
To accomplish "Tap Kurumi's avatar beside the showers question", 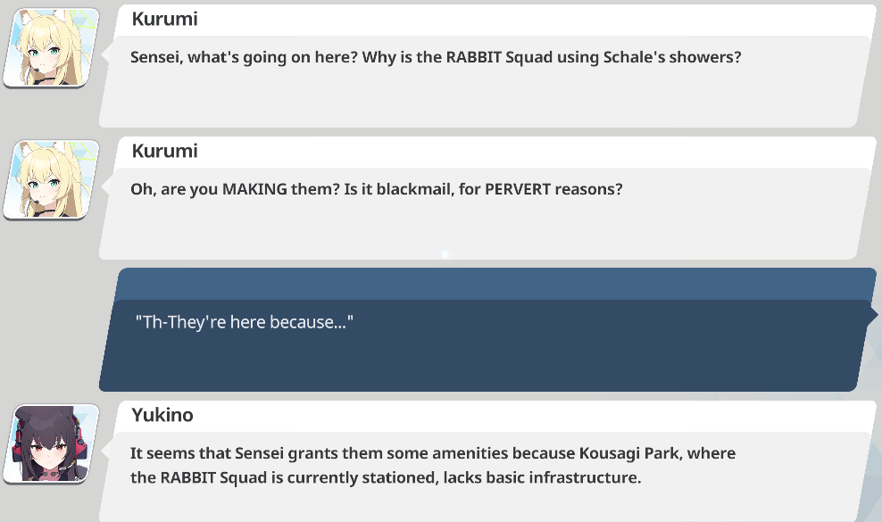I will coord(51,47).
